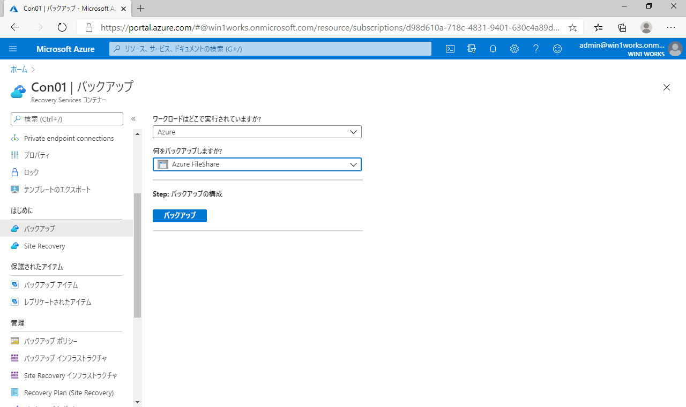Viewport: 686px width, 407px height.
Task: Click the browser back arrow
Action: tap(15, 27)
